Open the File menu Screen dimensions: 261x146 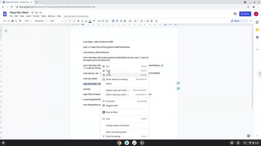(x=11, y=16)
